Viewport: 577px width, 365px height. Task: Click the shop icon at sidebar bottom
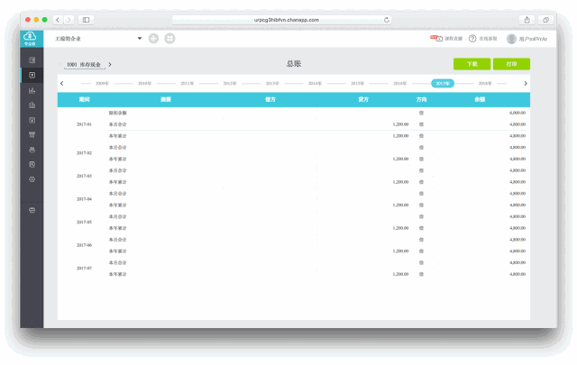[32, 209]
